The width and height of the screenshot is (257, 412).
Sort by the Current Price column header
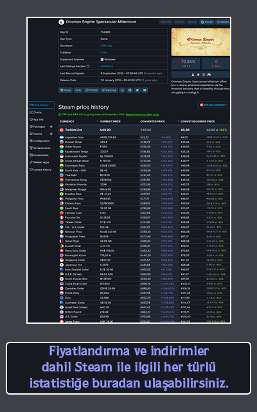coord(110,122)
